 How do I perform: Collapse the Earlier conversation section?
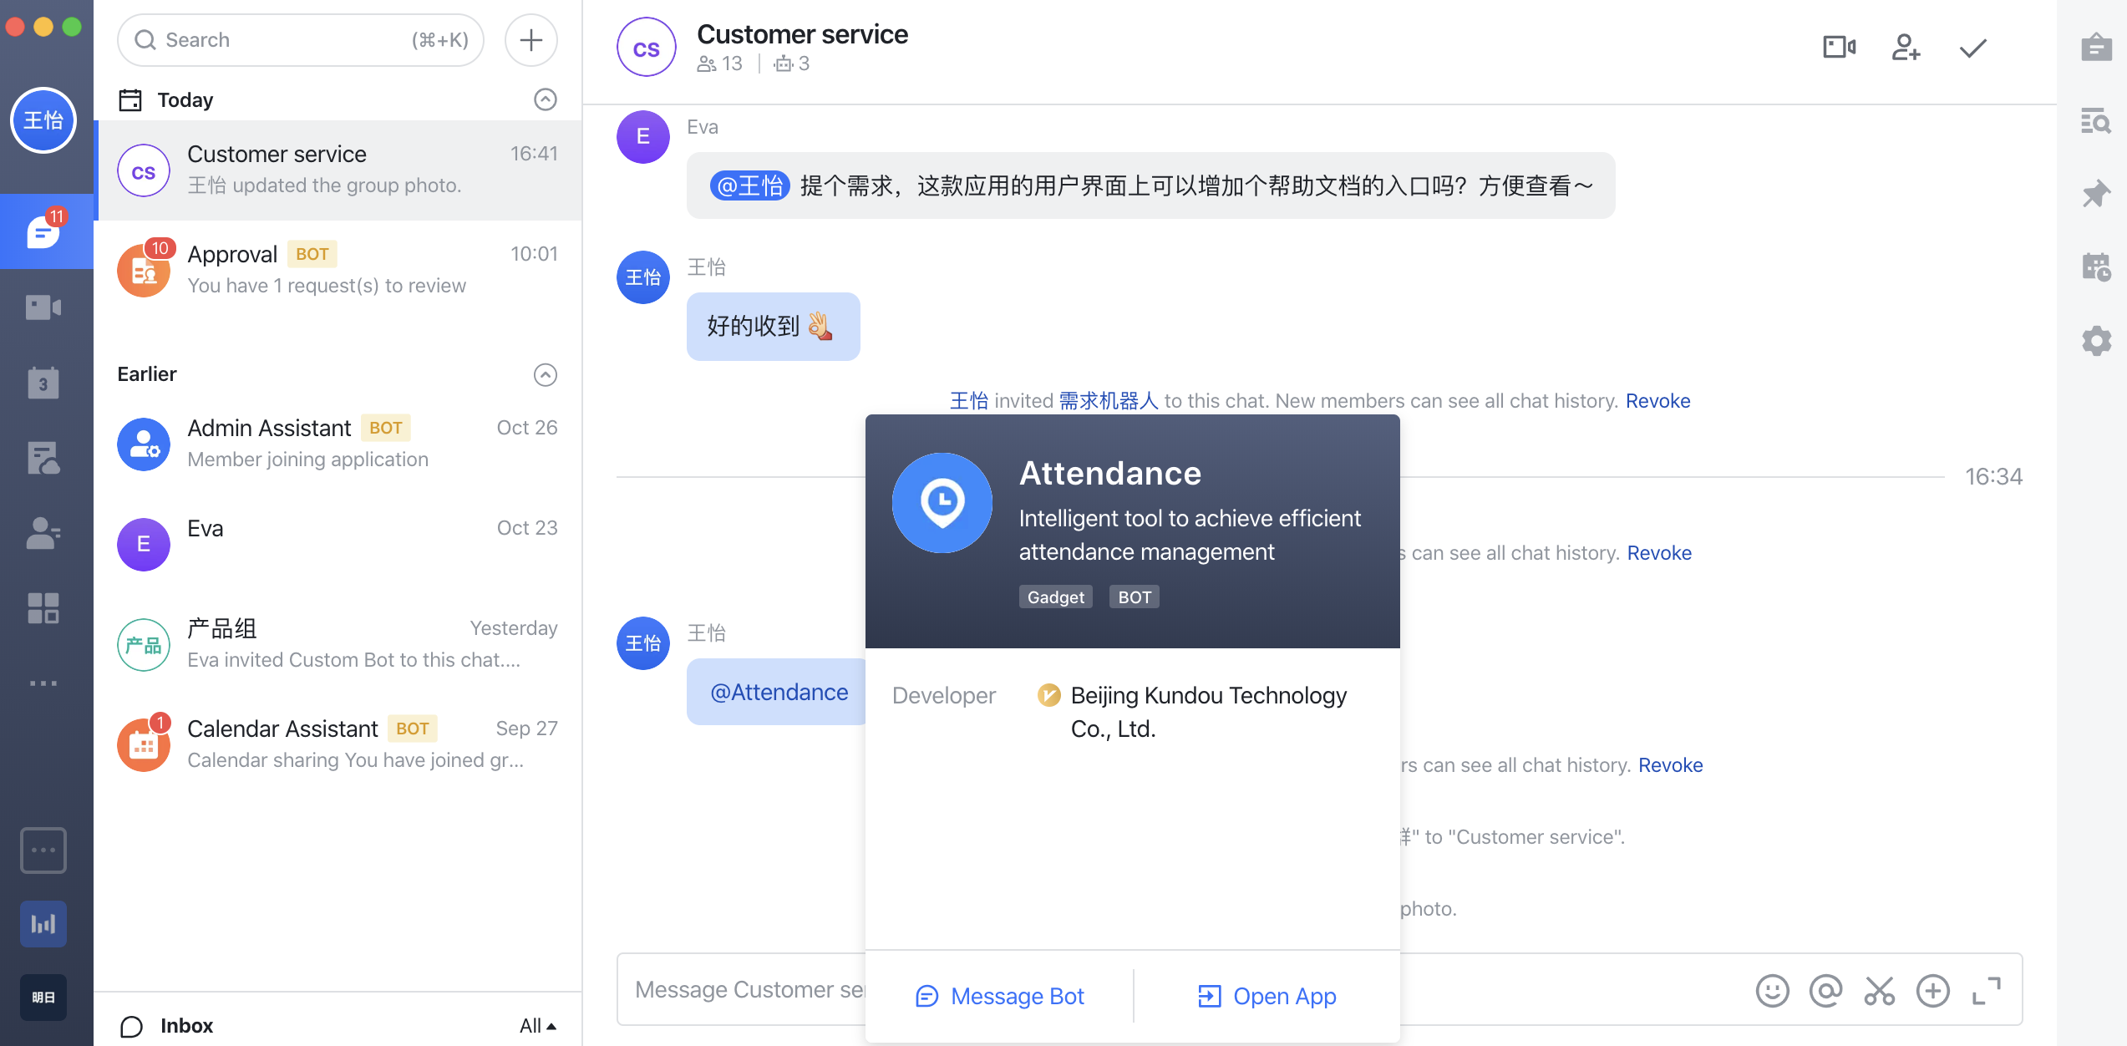click(x=545, y=374)
